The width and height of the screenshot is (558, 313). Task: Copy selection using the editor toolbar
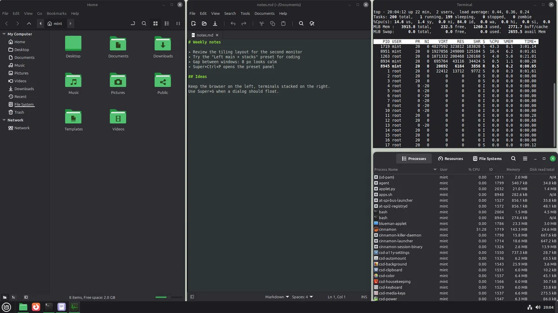(x=272, y=23)
